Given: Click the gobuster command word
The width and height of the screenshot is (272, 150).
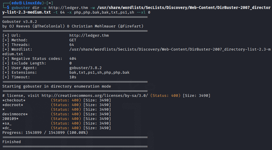Looking at the screenshot, I should 21,8.
